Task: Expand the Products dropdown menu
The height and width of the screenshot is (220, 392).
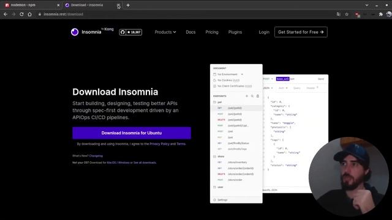Action: 165,32
